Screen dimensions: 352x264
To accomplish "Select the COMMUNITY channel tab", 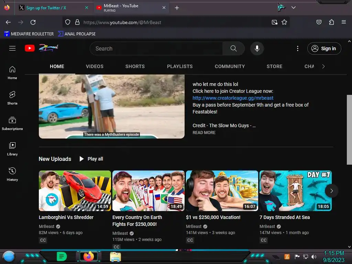I will click(x=230, y=66).
